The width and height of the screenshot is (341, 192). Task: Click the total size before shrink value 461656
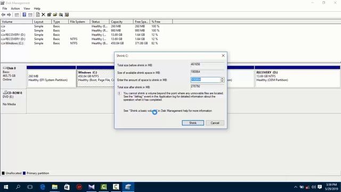tap(196, 64)
